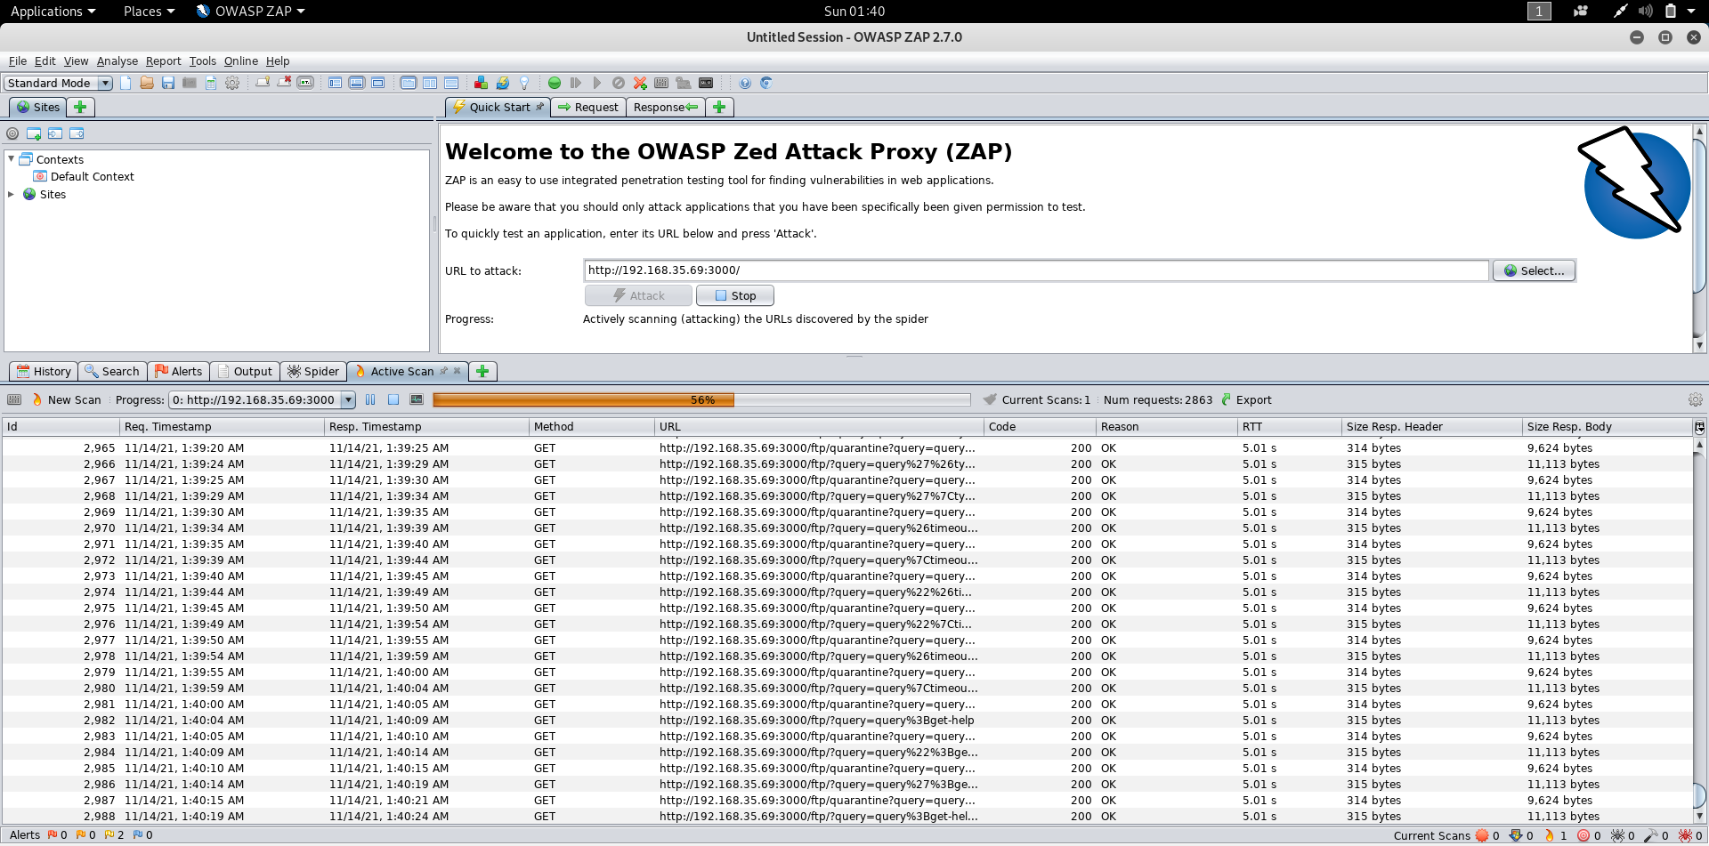The width and height of the screenshot is (1709, 846).
Task: Click the requests table vertical scrollbar
Action: (1699, 631)
